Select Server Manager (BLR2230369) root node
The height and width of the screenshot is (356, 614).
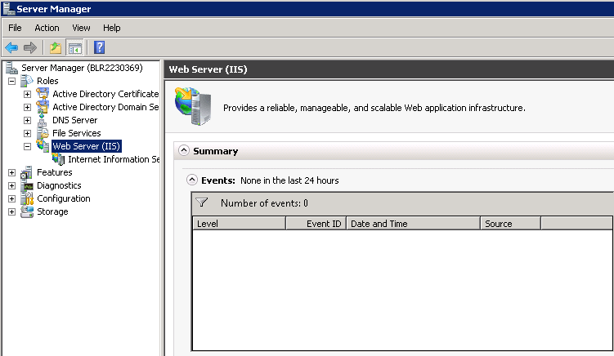coord(82,68)
